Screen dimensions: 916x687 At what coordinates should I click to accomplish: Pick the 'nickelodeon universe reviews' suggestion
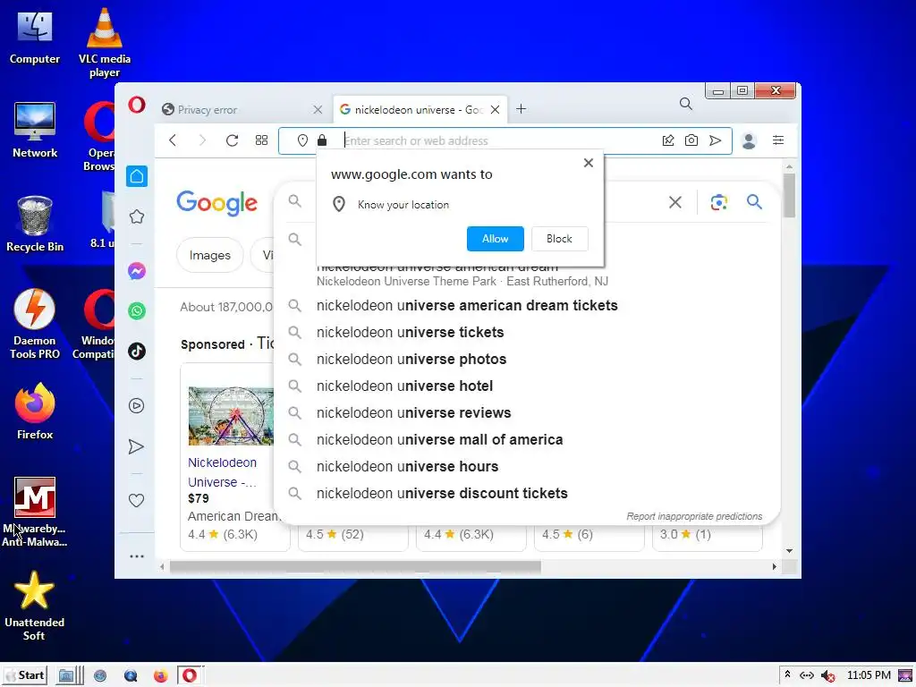[x=526, y=413]
